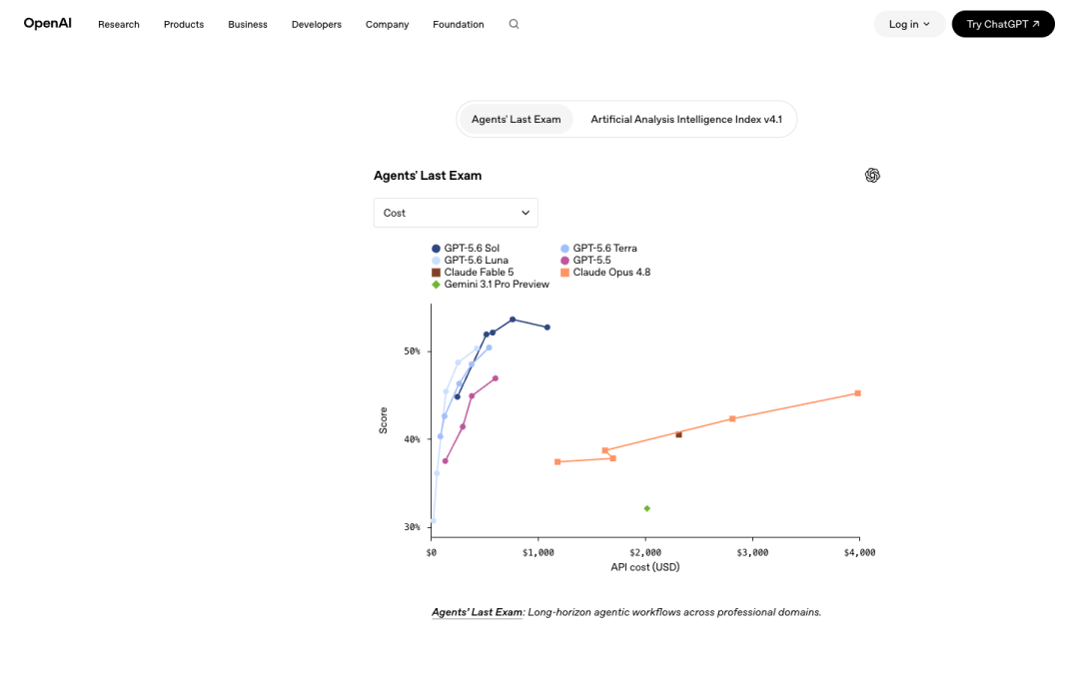Click the $2,000 x-axis label
This screenshot has width=1079, height=674.
tap(645, 552)
